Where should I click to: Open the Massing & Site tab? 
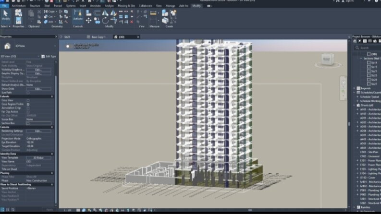point(126,6)
